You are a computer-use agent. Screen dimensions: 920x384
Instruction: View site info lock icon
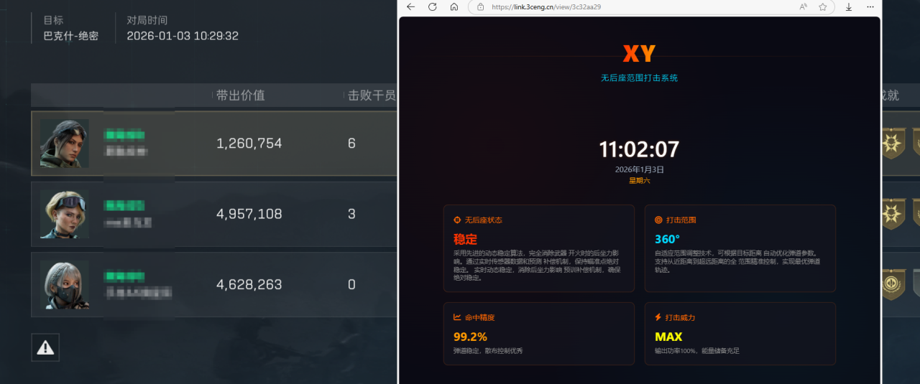480,6
